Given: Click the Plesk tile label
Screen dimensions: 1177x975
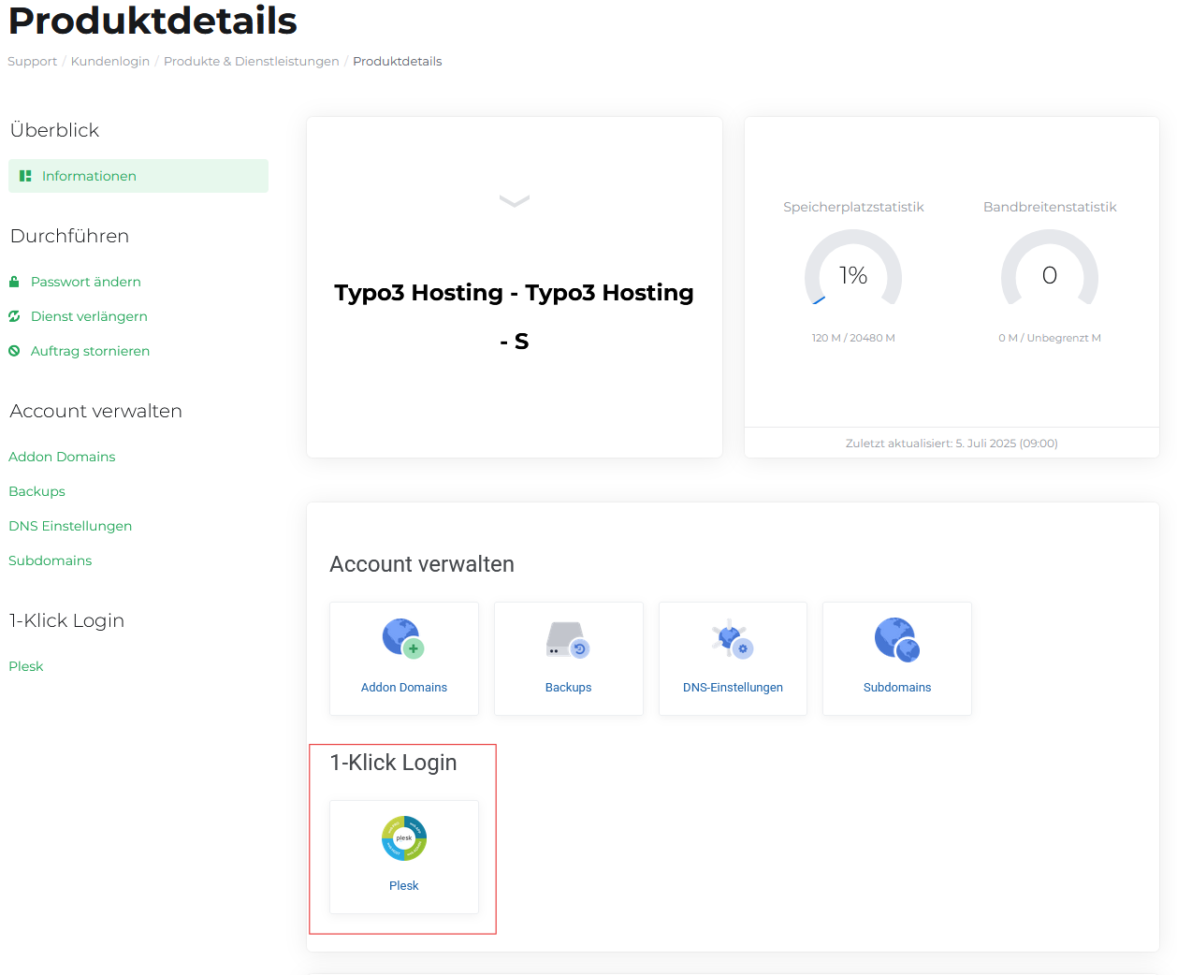Looking at the screenshot, I should pos(404,885).
